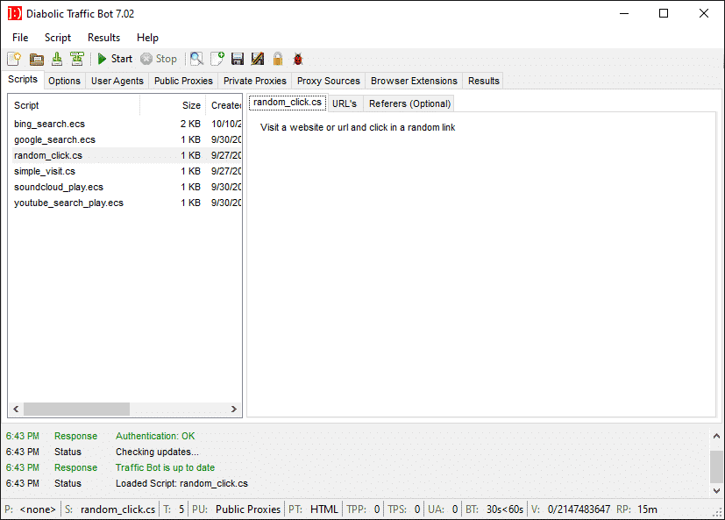Click the PU: Public Proxies status field

tap(238, 509)
